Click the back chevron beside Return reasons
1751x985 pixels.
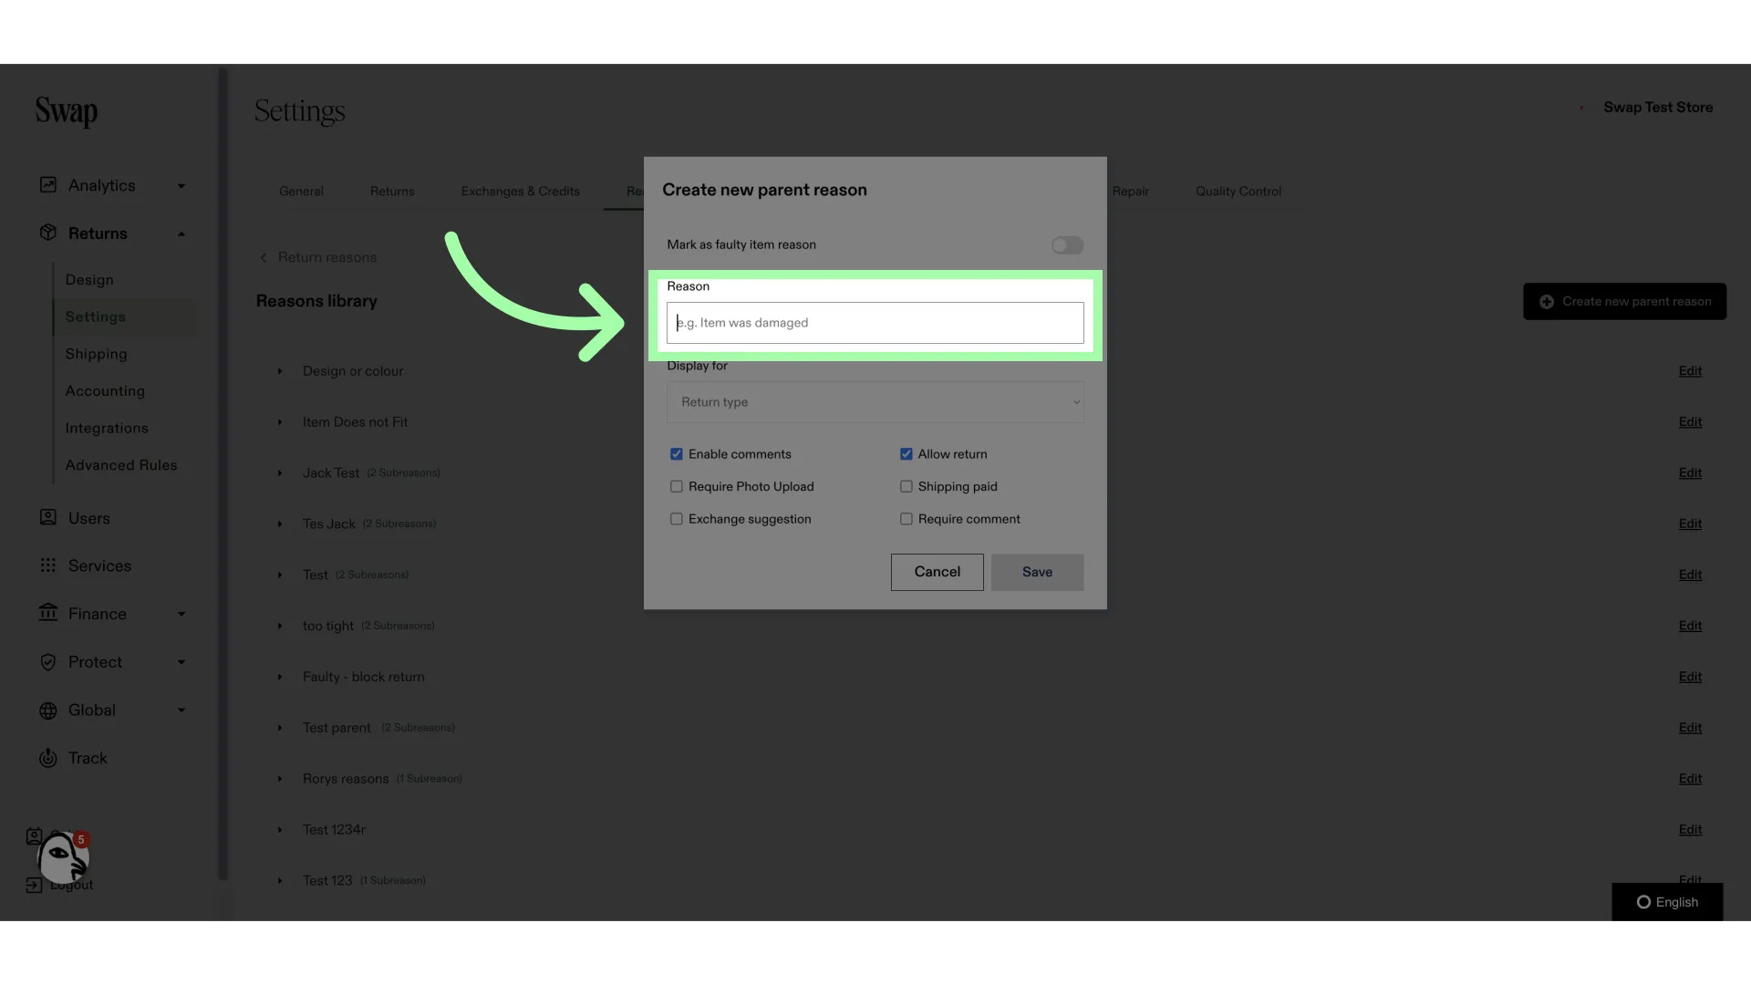pos(264,258)
